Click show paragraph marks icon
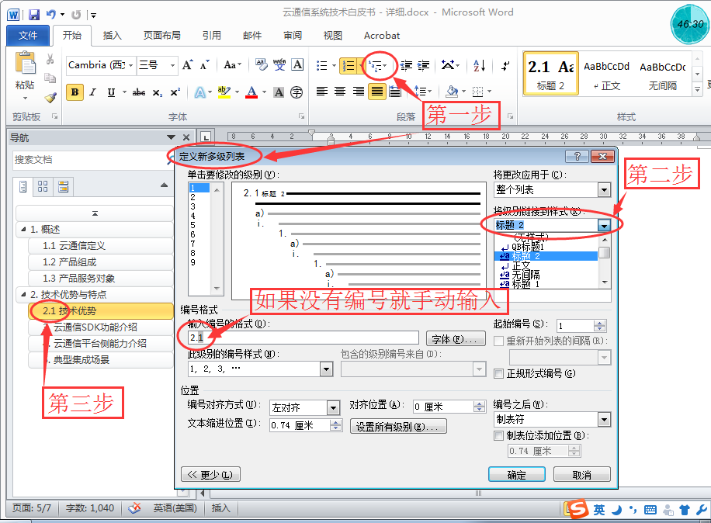 pos(505,66)
